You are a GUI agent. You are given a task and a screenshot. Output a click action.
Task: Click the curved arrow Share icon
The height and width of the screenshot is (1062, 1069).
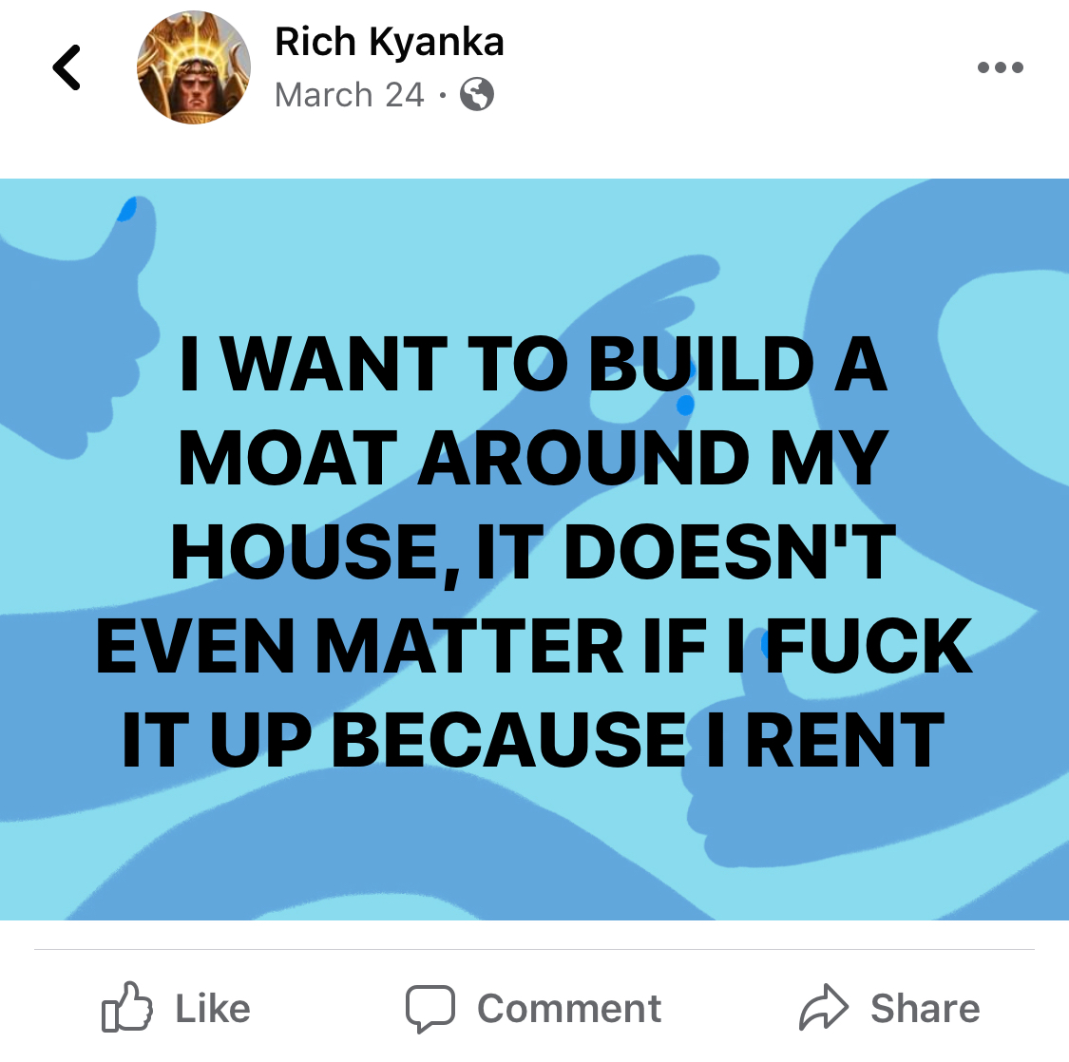click(824, 1007)
